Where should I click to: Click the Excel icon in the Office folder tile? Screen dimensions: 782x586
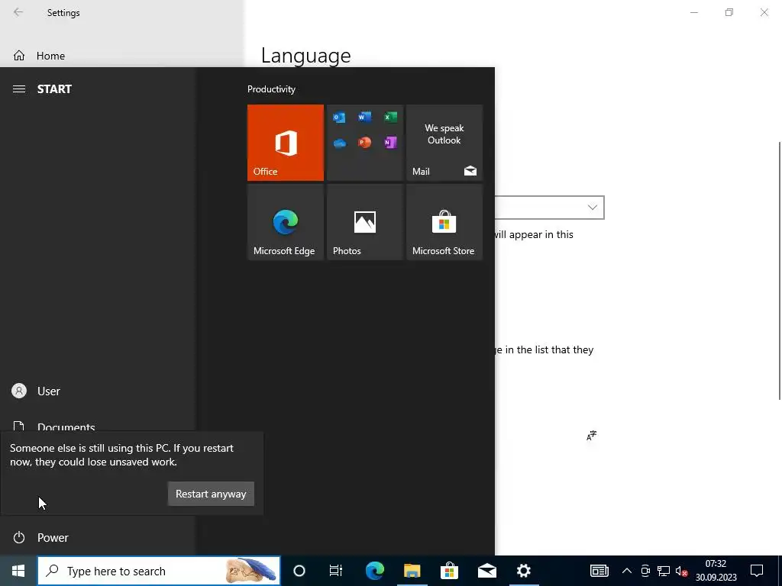[390, 117]
